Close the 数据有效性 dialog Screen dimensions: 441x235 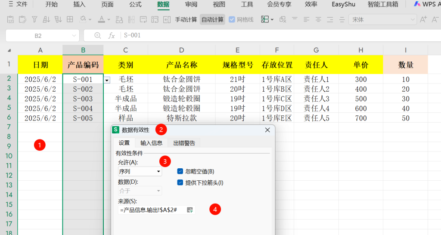[267, 130]
